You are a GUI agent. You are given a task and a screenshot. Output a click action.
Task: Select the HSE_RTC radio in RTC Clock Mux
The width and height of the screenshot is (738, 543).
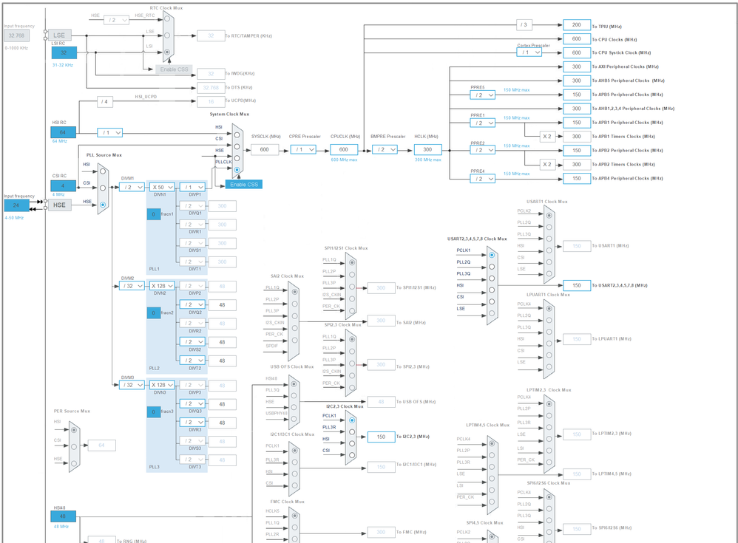click(x=166, y=18)
